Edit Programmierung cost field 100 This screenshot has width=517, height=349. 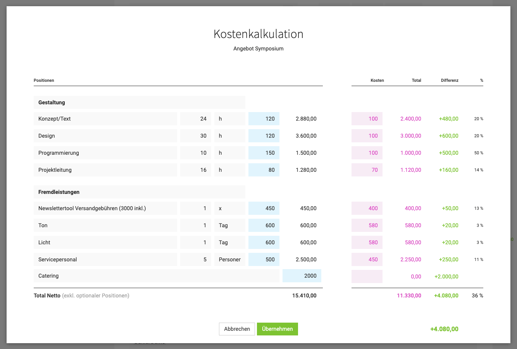point(367,153)
